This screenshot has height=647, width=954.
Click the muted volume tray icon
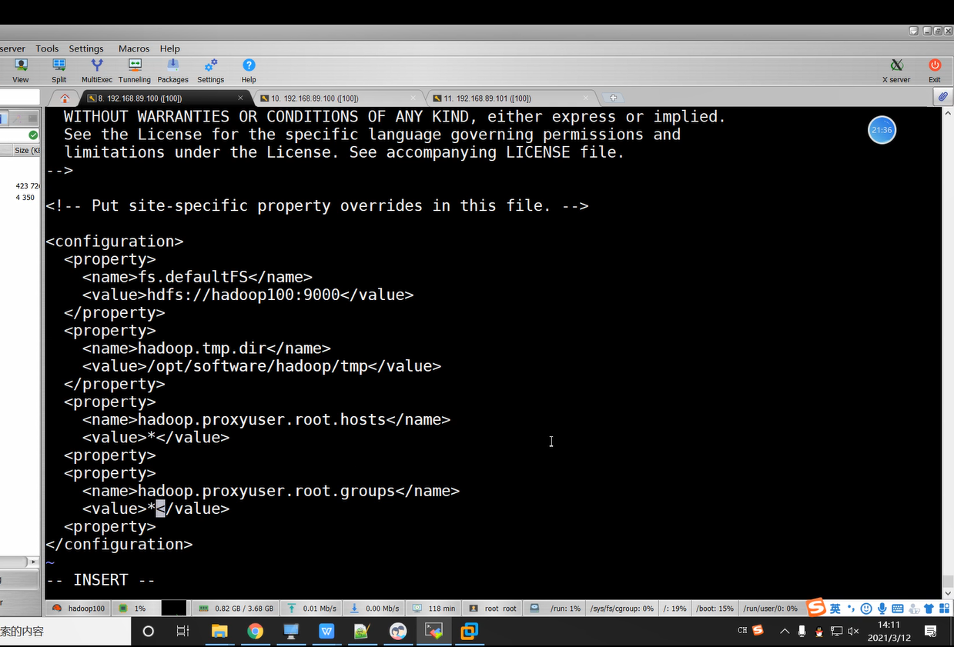(853, 632)
